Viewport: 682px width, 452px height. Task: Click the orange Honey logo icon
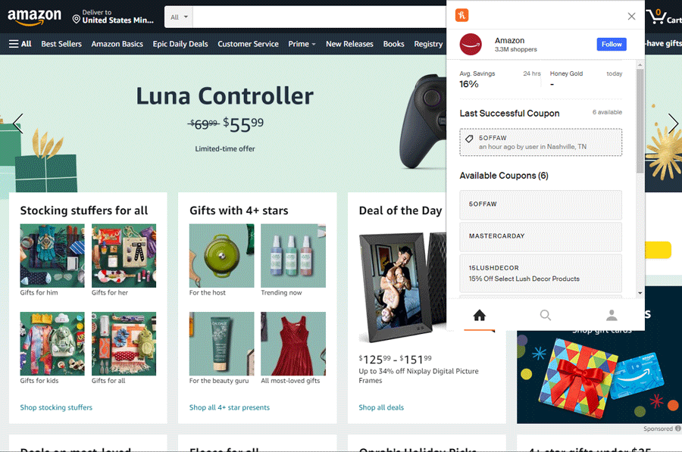pyautogui.click(x=462, y=15)
